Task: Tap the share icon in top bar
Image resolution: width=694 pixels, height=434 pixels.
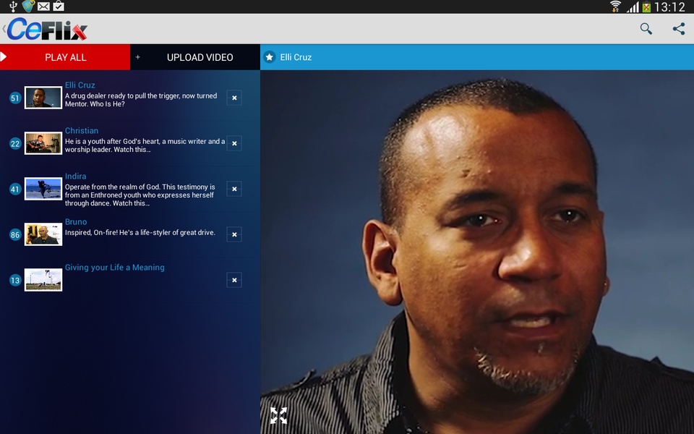Action: pyautogui.click(x=679, y=29)
